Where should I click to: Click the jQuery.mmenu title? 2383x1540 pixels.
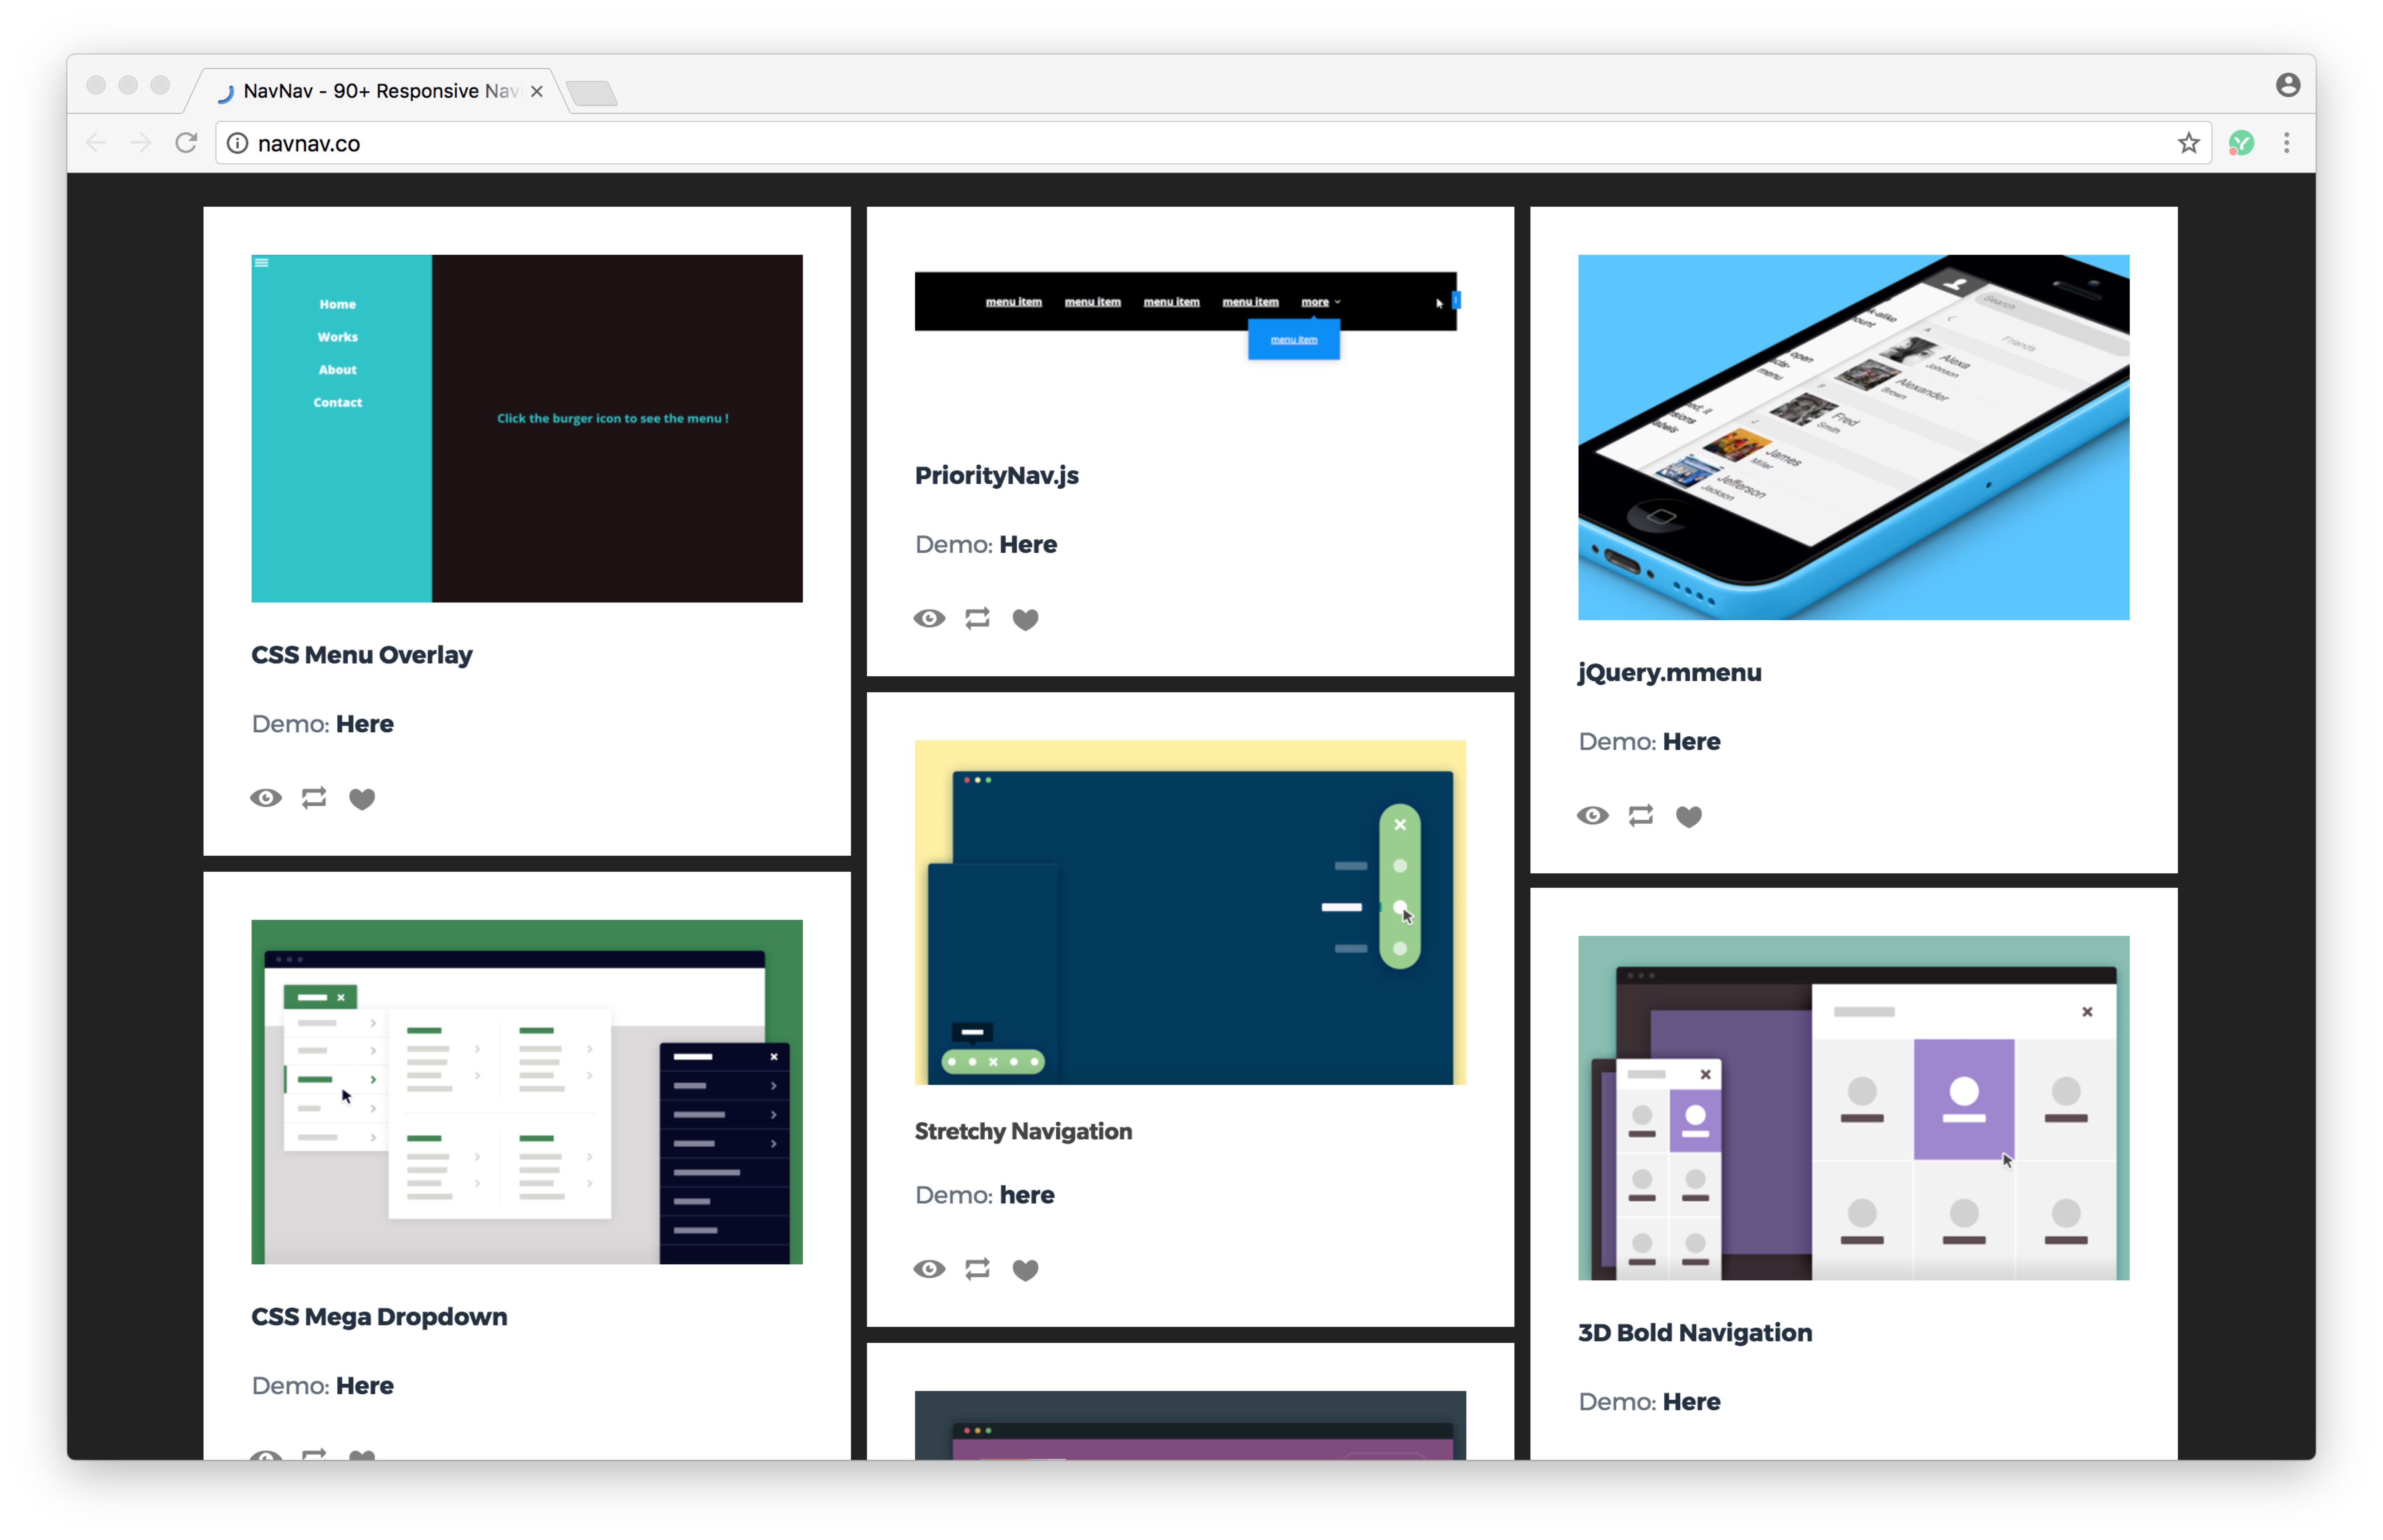pos(1670,673)
